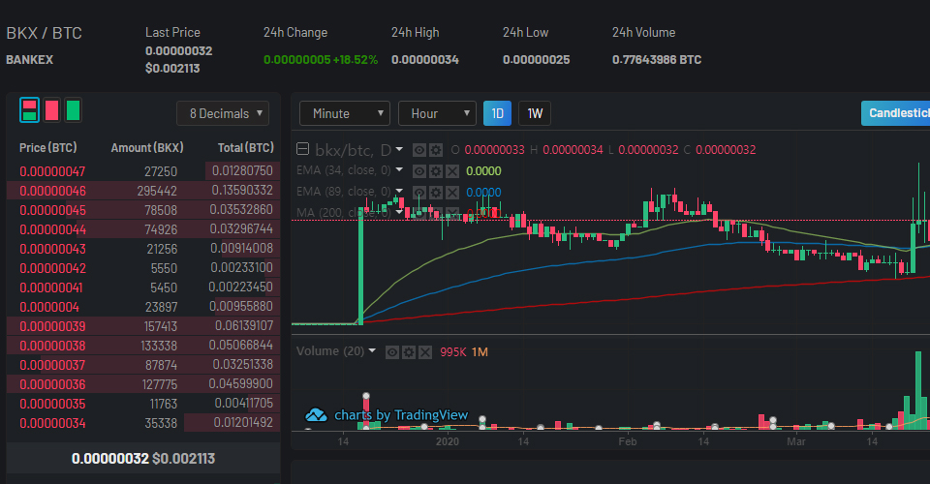Image resolution: width=930 pixels, height=484 pixels.
Task: Select the 1D timeframe
Action: (497, 113)
